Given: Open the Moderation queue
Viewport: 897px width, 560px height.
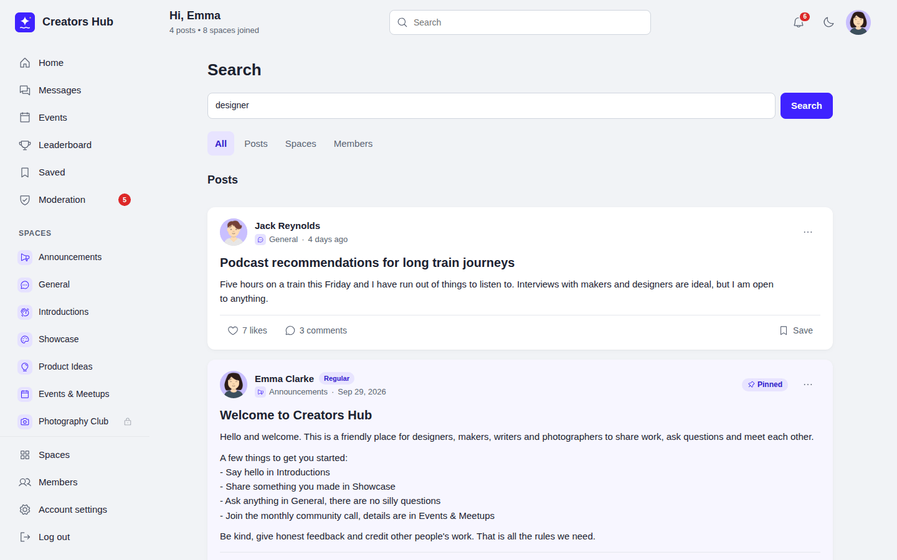Looking at the screenshot, I should click(75, 200).
